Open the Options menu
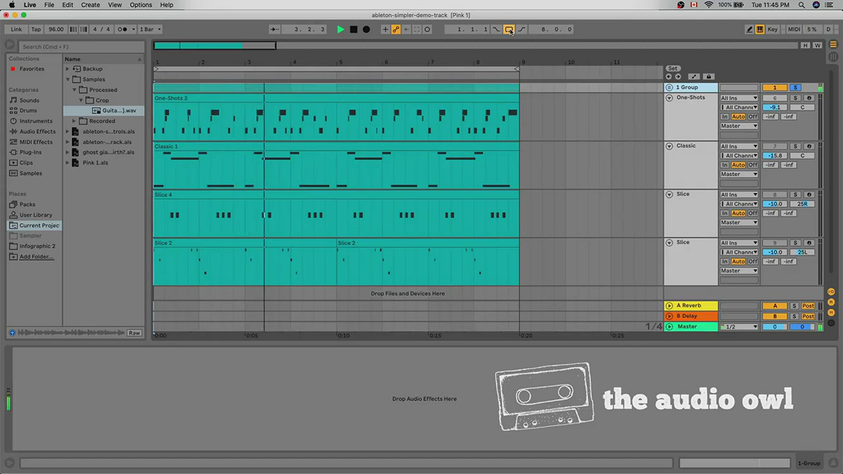This screenshot has width=843, height=474. pos(141,5)
